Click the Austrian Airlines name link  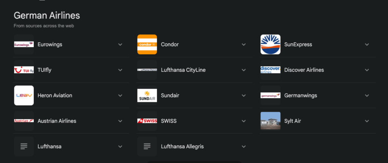57,121
